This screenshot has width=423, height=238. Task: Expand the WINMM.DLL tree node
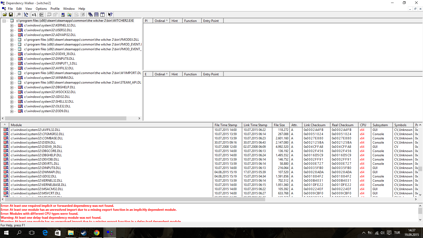tap(12, 78)
